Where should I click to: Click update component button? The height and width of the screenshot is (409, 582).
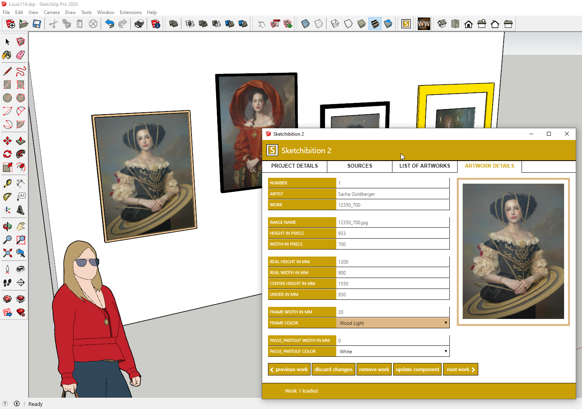click(x=417, y=369)
